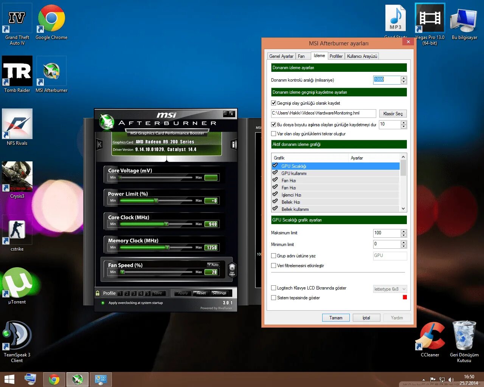The image size is (484, 387).
Task: Decrease the Donanım kontrolü aralığı spinner
Action: [404, 82]
